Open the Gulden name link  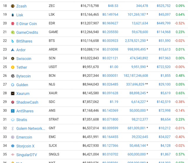22,85
